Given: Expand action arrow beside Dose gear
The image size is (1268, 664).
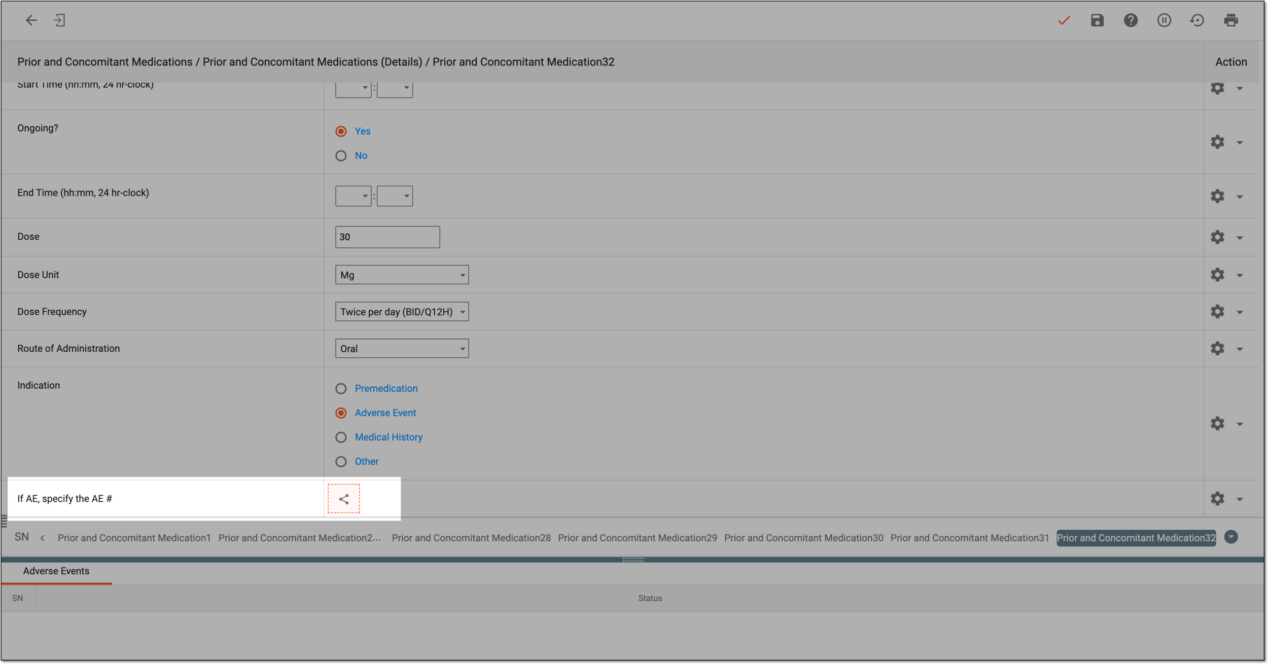Looking at the screenshot, I should tap(1240, 238).
